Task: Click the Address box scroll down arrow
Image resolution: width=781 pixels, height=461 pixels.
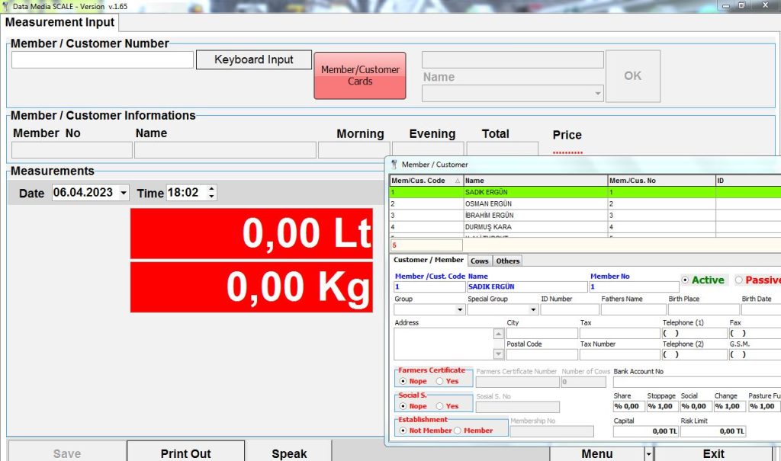Action: (x=498, y=354)
